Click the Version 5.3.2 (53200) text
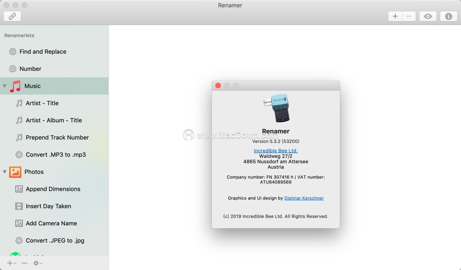Viewport: 461px width, 270px height. tap(276, 141)
